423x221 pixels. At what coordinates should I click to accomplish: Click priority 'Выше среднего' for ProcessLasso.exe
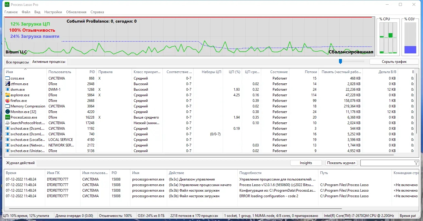(146, 117)
